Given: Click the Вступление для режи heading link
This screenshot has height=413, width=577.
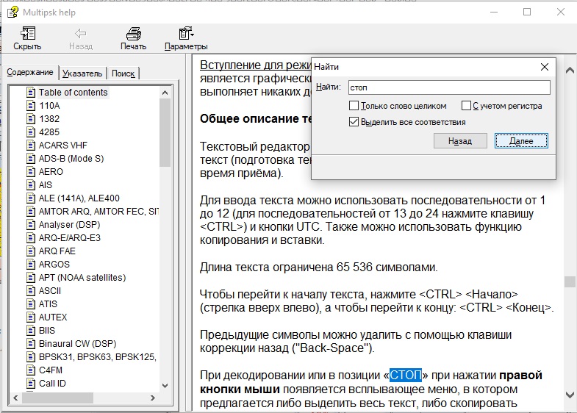Looking at the screenshot, I should [255, 65].
